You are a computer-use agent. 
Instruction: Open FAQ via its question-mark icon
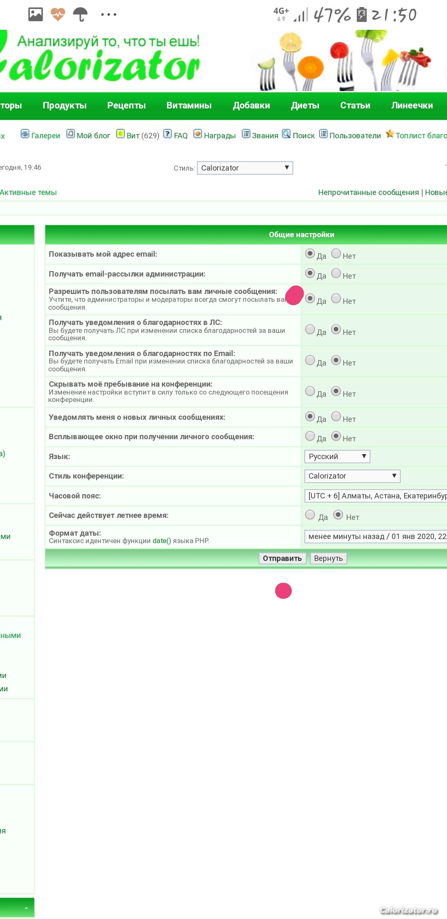(168, 134)
